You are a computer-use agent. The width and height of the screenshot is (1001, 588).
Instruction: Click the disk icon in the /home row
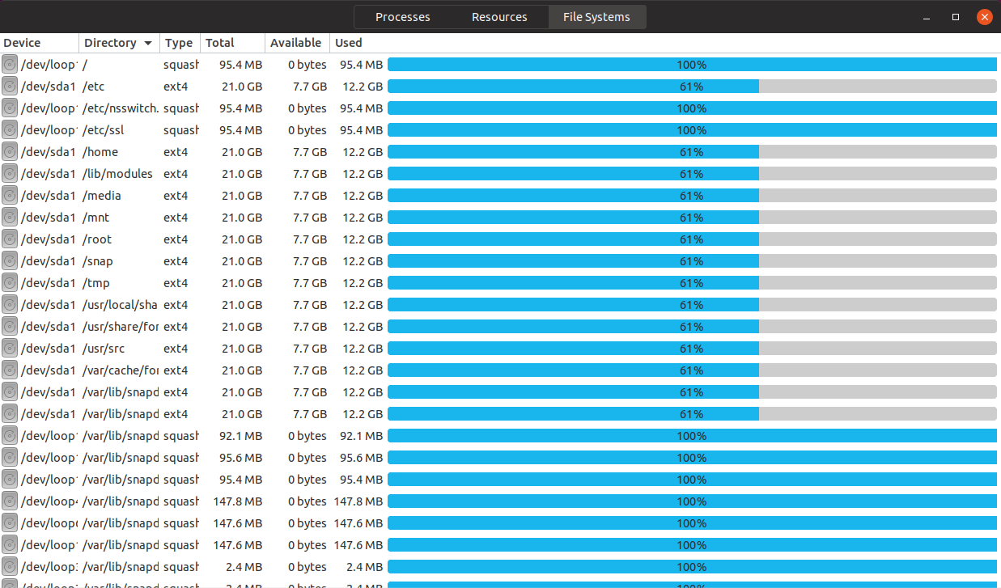click(x=10, y=152)
